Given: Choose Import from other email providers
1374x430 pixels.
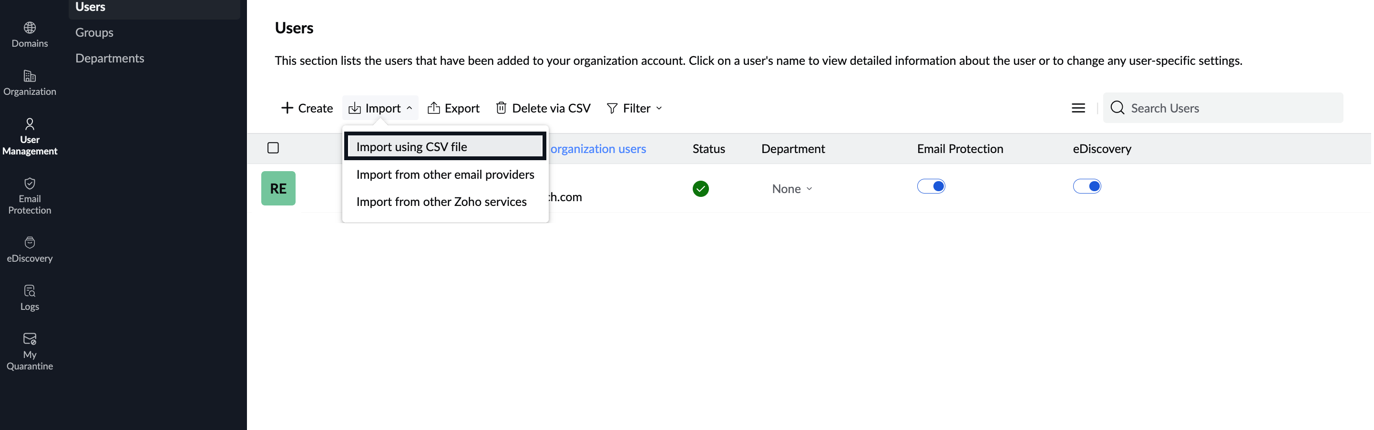Looking at the screenshot, I should [445, 174].
